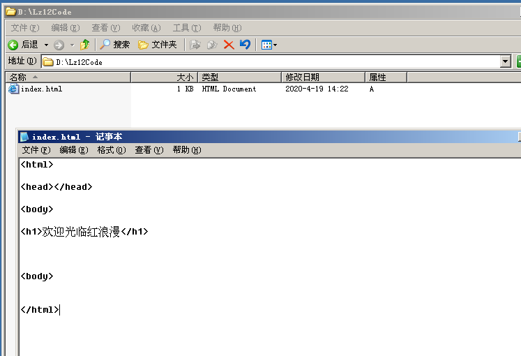Image resolution: width=521 pixels, height=356 pixels.
Task: Click the Move To folder icon
Action: tap(195, 45)
